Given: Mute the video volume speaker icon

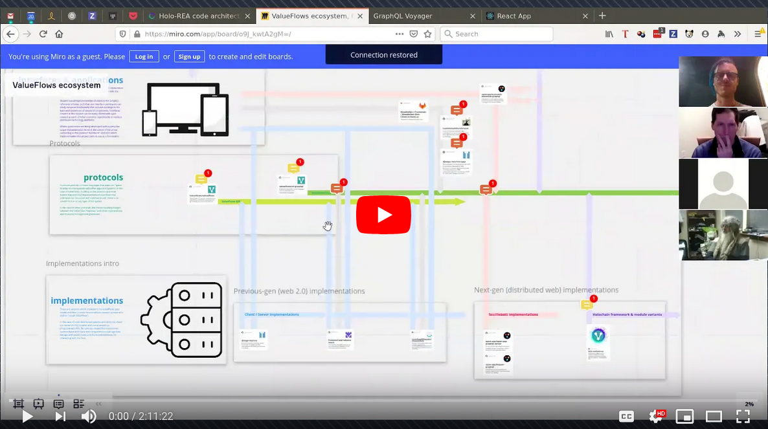Looking at the screenshot, I should (89, 416).
